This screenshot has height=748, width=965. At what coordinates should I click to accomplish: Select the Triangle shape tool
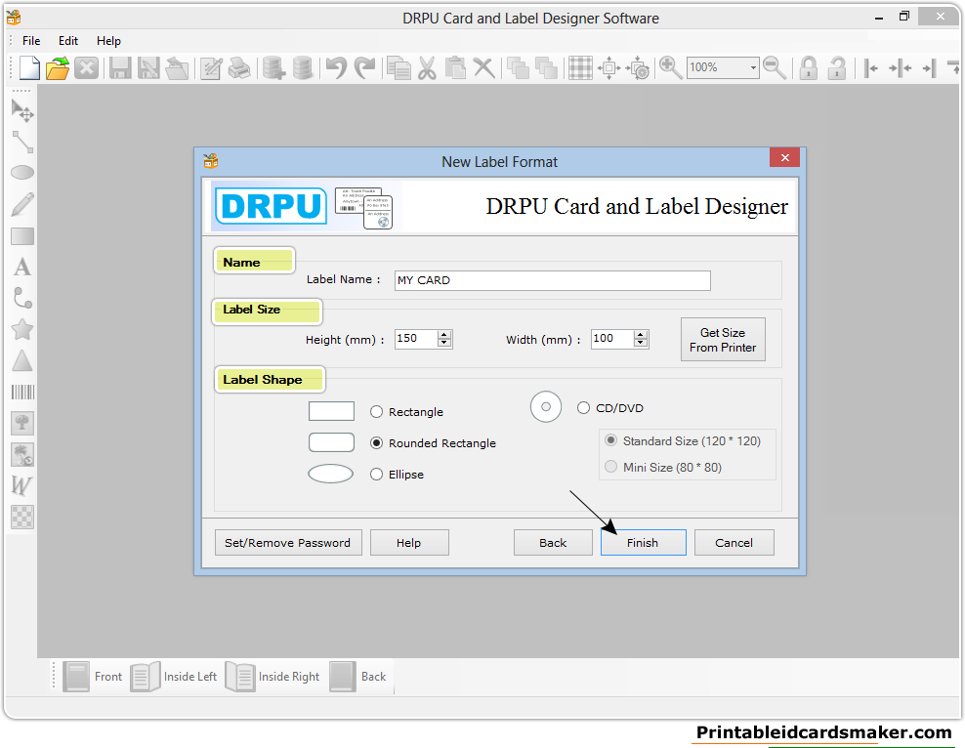pyautogui.click(x=22, y=360)
